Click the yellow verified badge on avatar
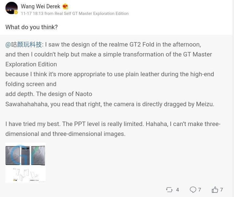The height and width of the screenshot is (197, 234). [16, 12]
